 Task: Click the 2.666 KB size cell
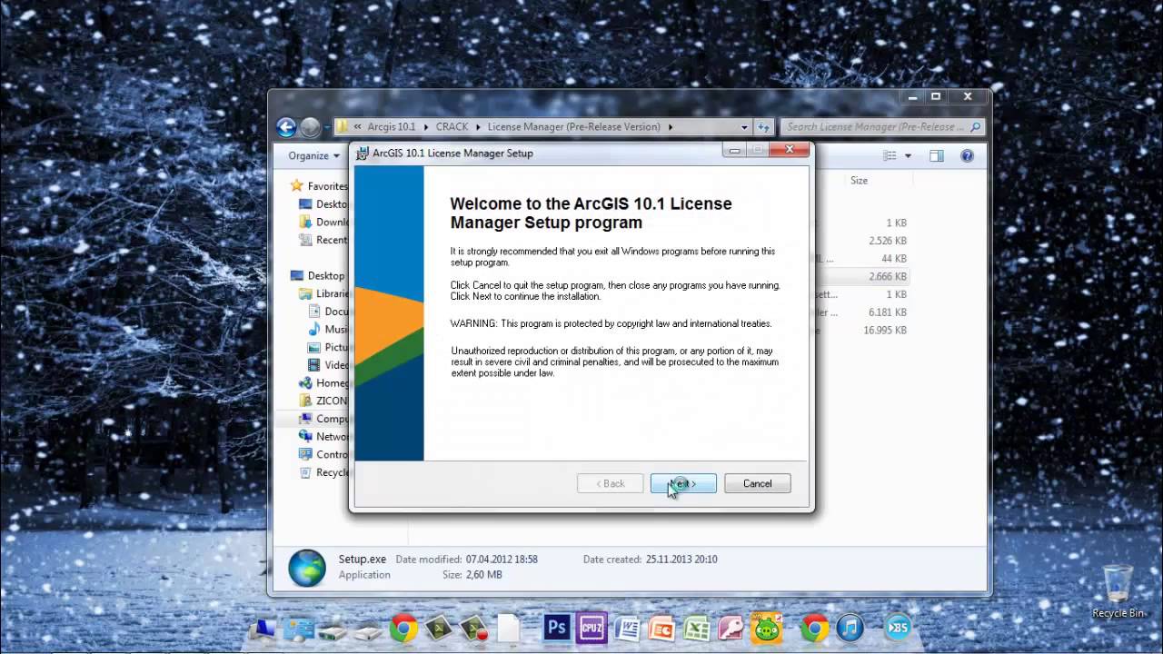(x=888, y=276)
